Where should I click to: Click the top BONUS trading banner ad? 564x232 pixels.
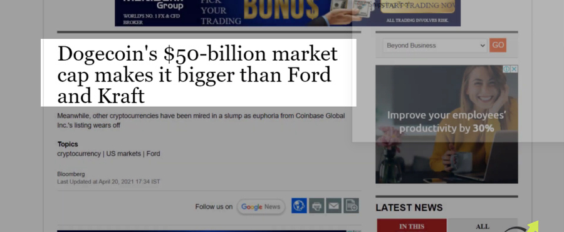click(x=288, y=13)
